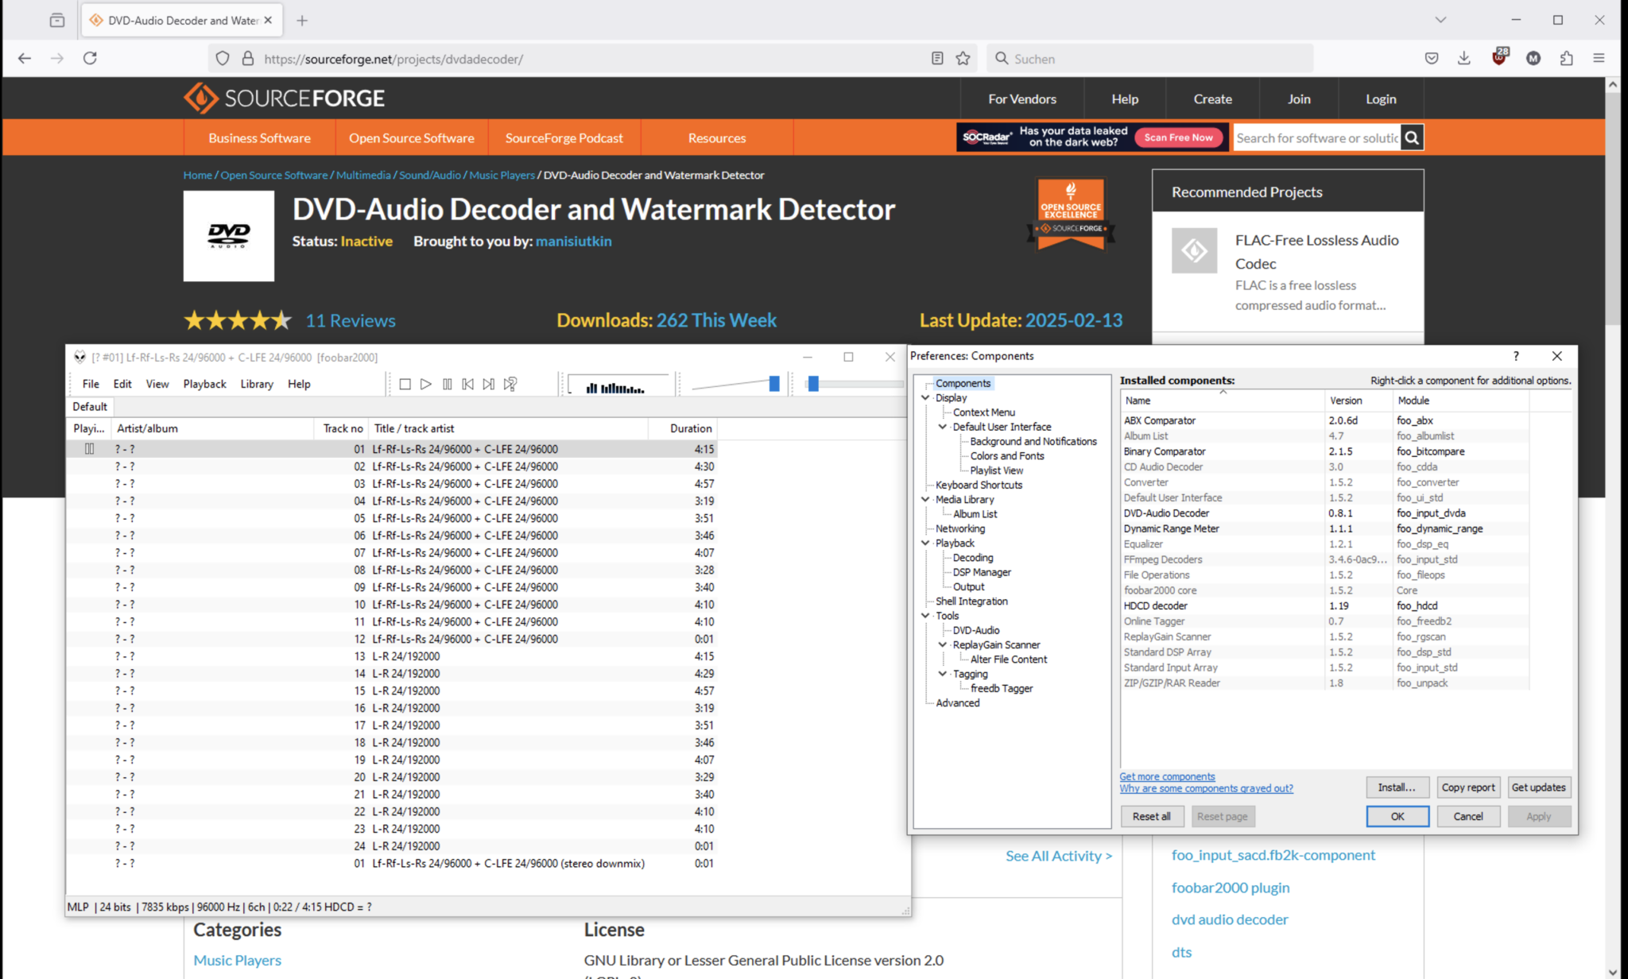Open the Library menu
This screenshot has width=1628, height=979.
point(256,384)
